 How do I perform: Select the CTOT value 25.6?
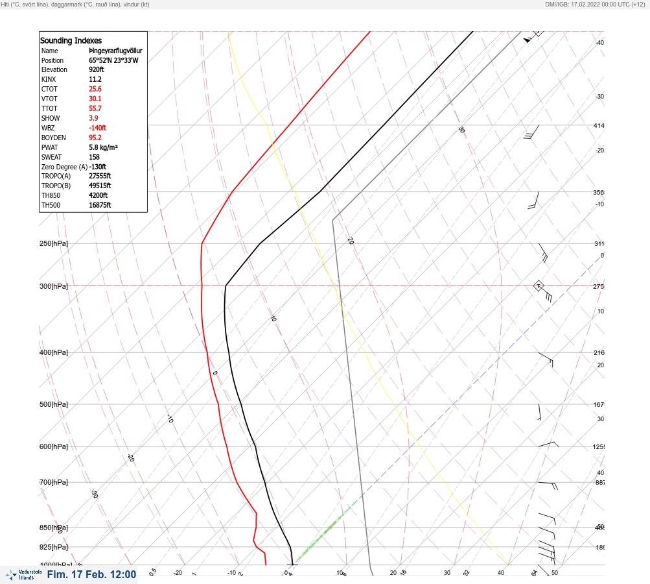click(95, 89)
